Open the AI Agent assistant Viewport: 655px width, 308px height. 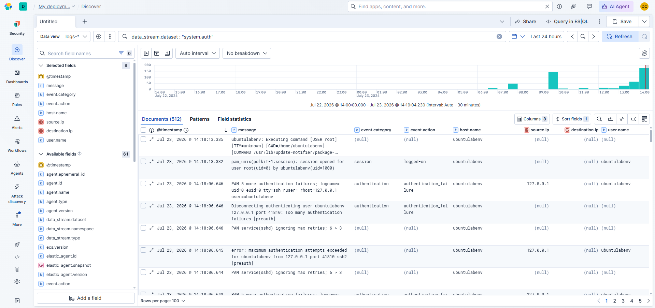pos(616,6)
